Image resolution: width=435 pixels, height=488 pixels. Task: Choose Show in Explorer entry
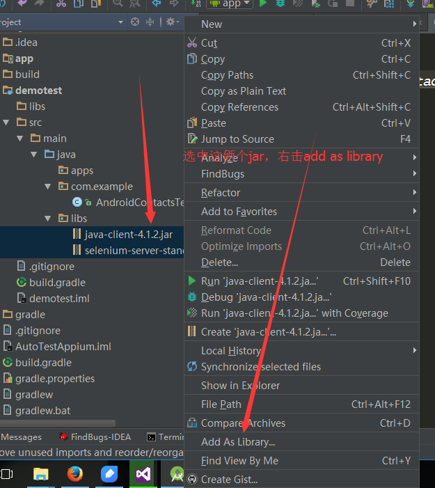[x=301, y=385]
